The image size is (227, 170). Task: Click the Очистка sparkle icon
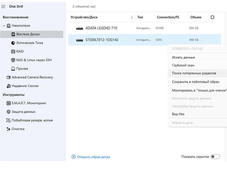pos(9,129)
